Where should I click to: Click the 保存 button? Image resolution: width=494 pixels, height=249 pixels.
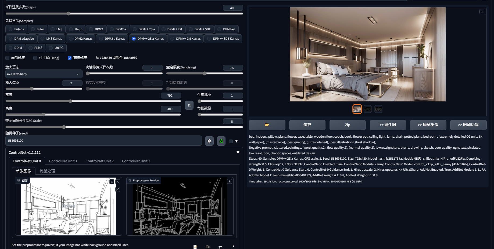(x=307, y=125)
